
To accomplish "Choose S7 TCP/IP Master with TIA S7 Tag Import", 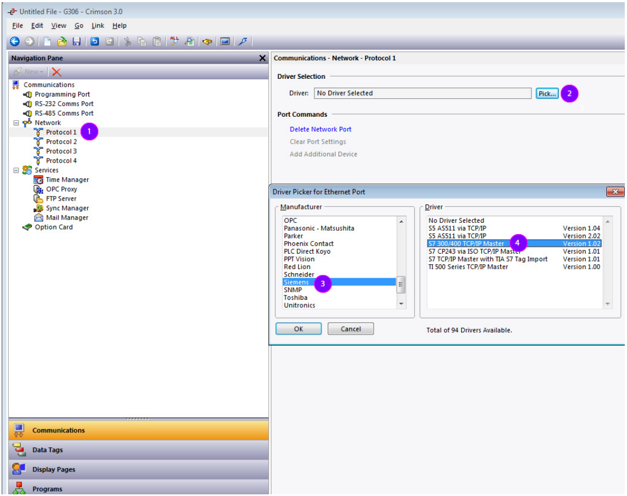I will pyautogui.click(x=514, y=260).
